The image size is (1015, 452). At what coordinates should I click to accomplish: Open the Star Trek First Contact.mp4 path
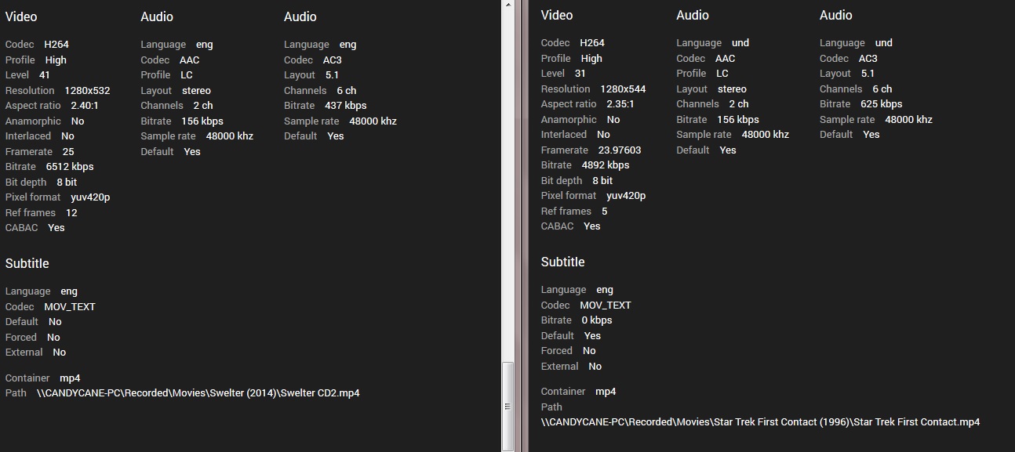coord(759,421)
